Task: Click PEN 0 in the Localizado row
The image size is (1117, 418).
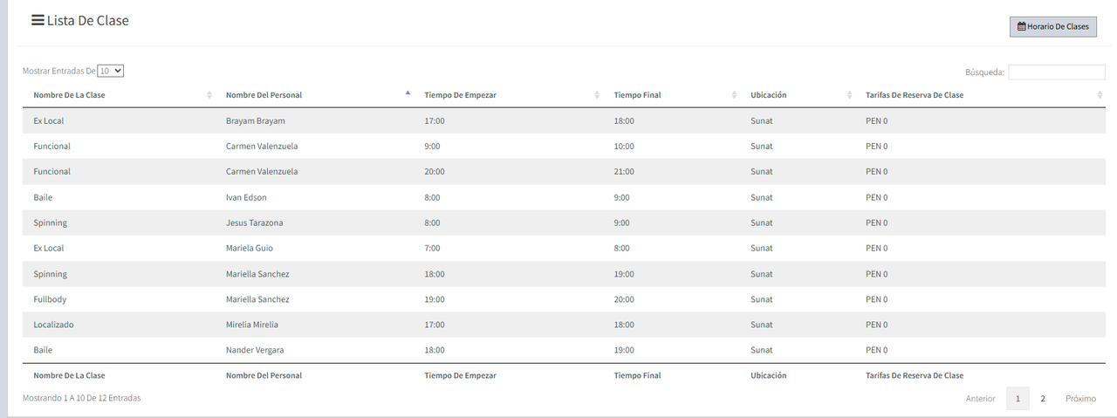Action: tap(876, 325)
